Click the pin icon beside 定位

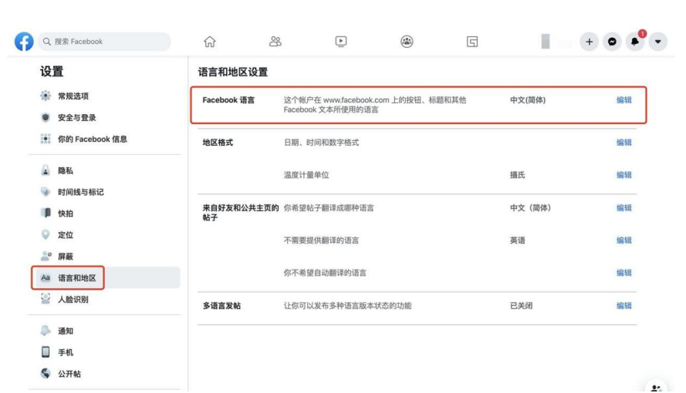[x=46, y=234]
